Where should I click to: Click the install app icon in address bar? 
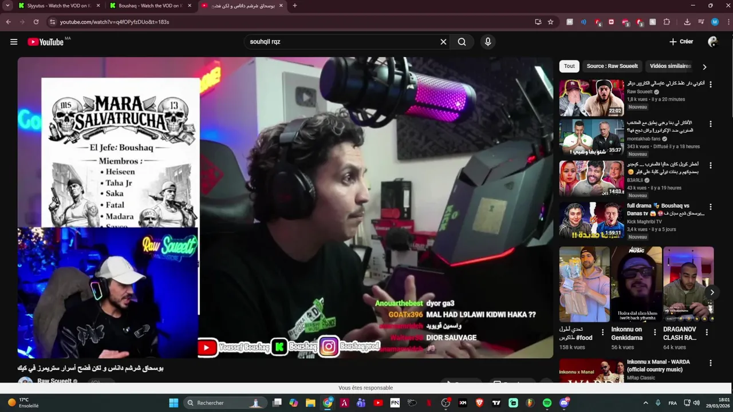(538, 22)
